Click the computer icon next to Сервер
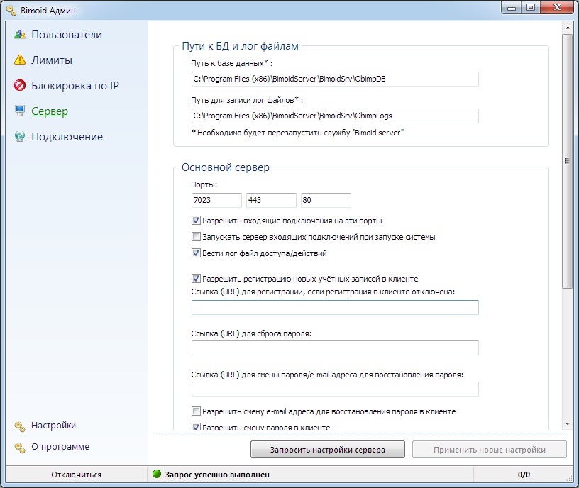Screen dimensions: 579x488 click(20, 111)
